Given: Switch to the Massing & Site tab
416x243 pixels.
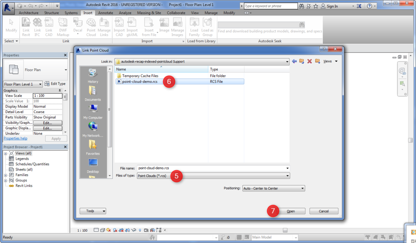Looking at the screenshot, I should coord(149,13).
